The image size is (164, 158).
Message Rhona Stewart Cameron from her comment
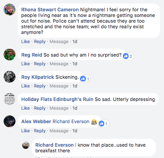[59, 41]
